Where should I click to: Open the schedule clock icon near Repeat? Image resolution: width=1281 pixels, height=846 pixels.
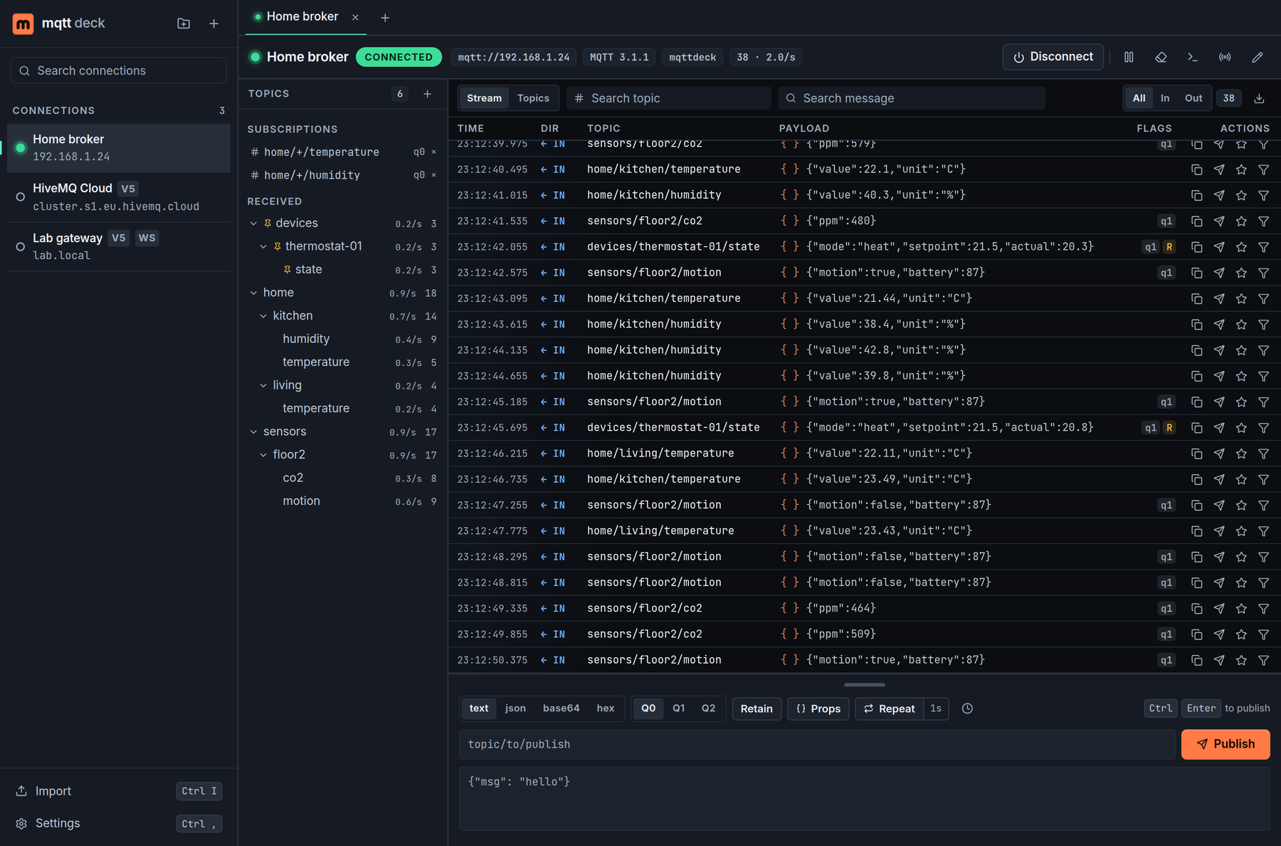click(967, 709)
